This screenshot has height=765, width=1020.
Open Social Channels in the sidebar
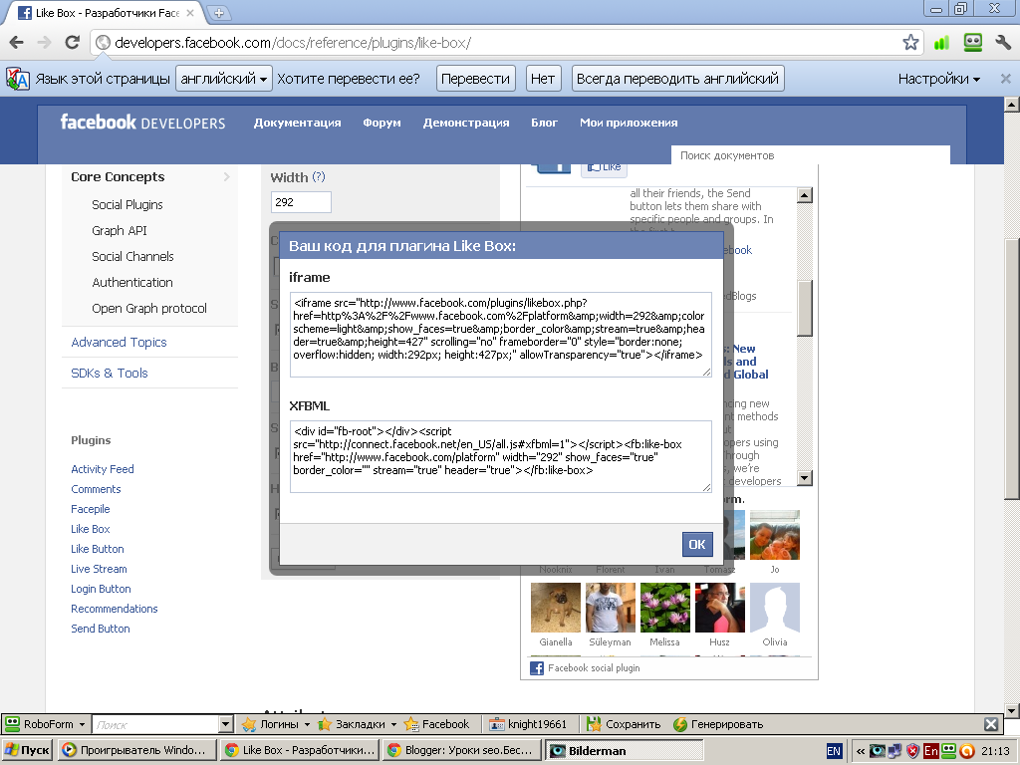(132, 256)
